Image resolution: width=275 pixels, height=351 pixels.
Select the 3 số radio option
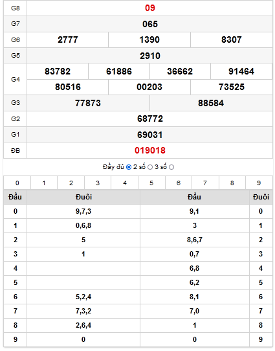click(x=171, y=167)
